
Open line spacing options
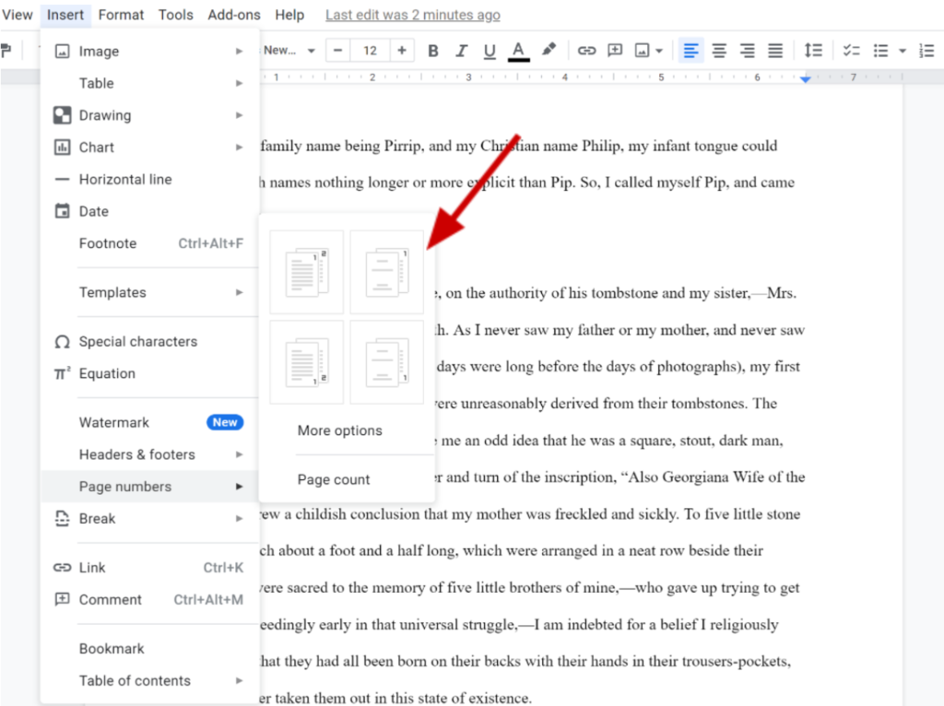click(813, 51)
